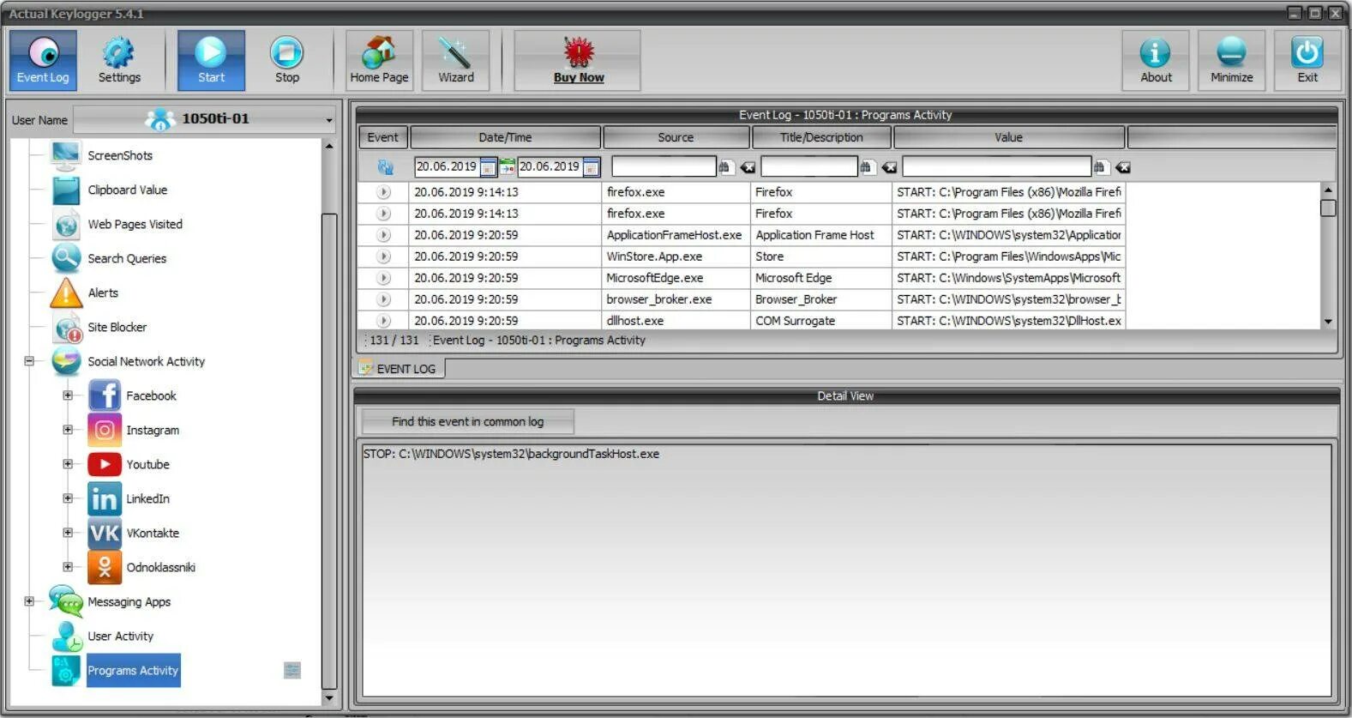The width and height of the screenshot is (1352, 718).
Task: Open Search Queries log
Action: [127, 258]
